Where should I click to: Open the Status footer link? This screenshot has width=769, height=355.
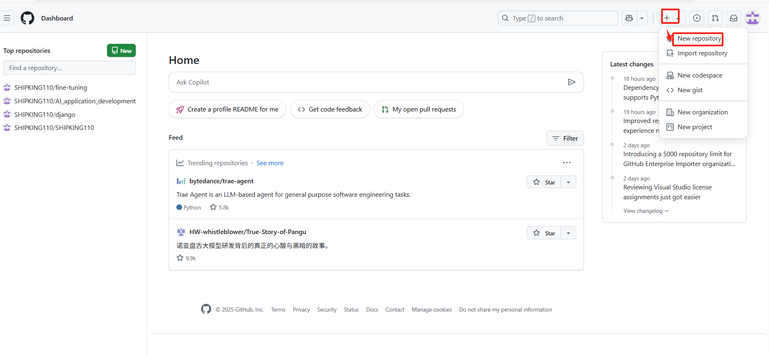pyautogui.click(x=351, y=309)
